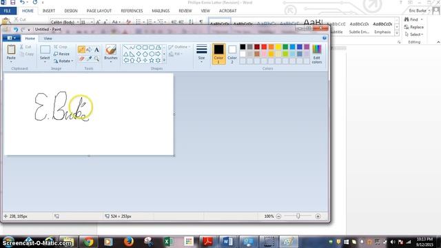Screen dimensions: 441x248
Task: Click the Resize button
Action: pos(61,54)
